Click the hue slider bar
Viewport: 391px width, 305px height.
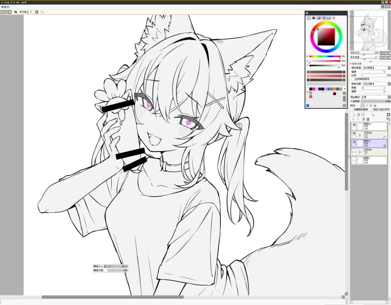click(325, 56)
